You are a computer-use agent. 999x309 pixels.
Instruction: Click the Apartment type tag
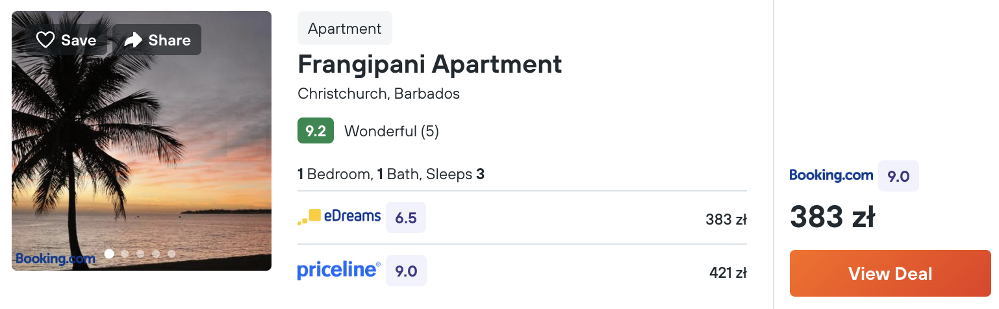[345, 29]
